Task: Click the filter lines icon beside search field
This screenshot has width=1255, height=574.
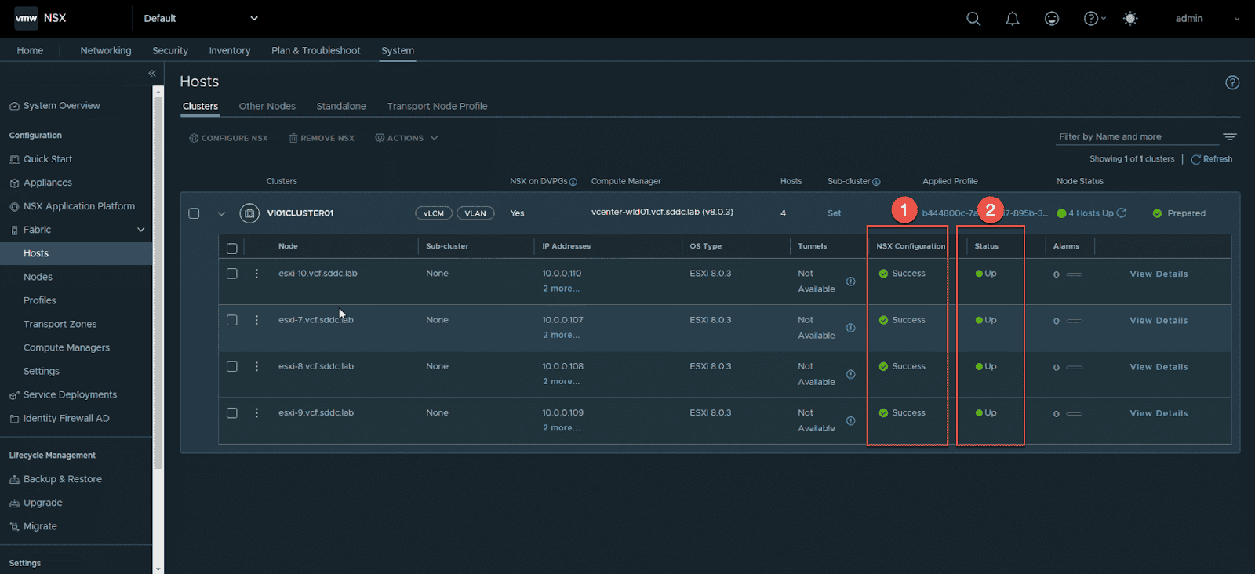Action: click(x=1230, y=136)
